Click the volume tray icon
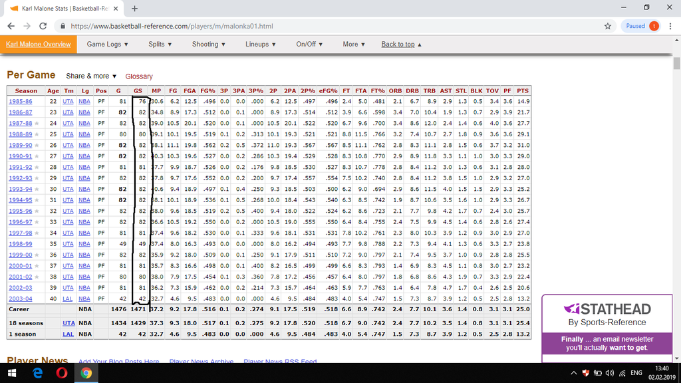This screenshot has width=681, height=383. pyautogui.click(x=610, y=373)
